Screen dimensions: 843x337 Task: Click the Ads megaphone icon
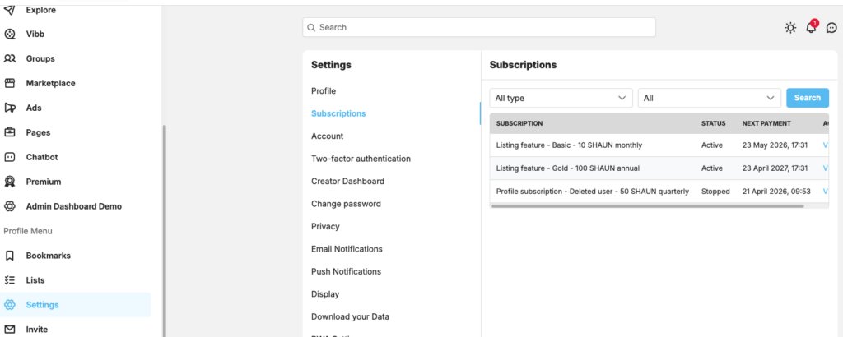[x=10, y=108]
